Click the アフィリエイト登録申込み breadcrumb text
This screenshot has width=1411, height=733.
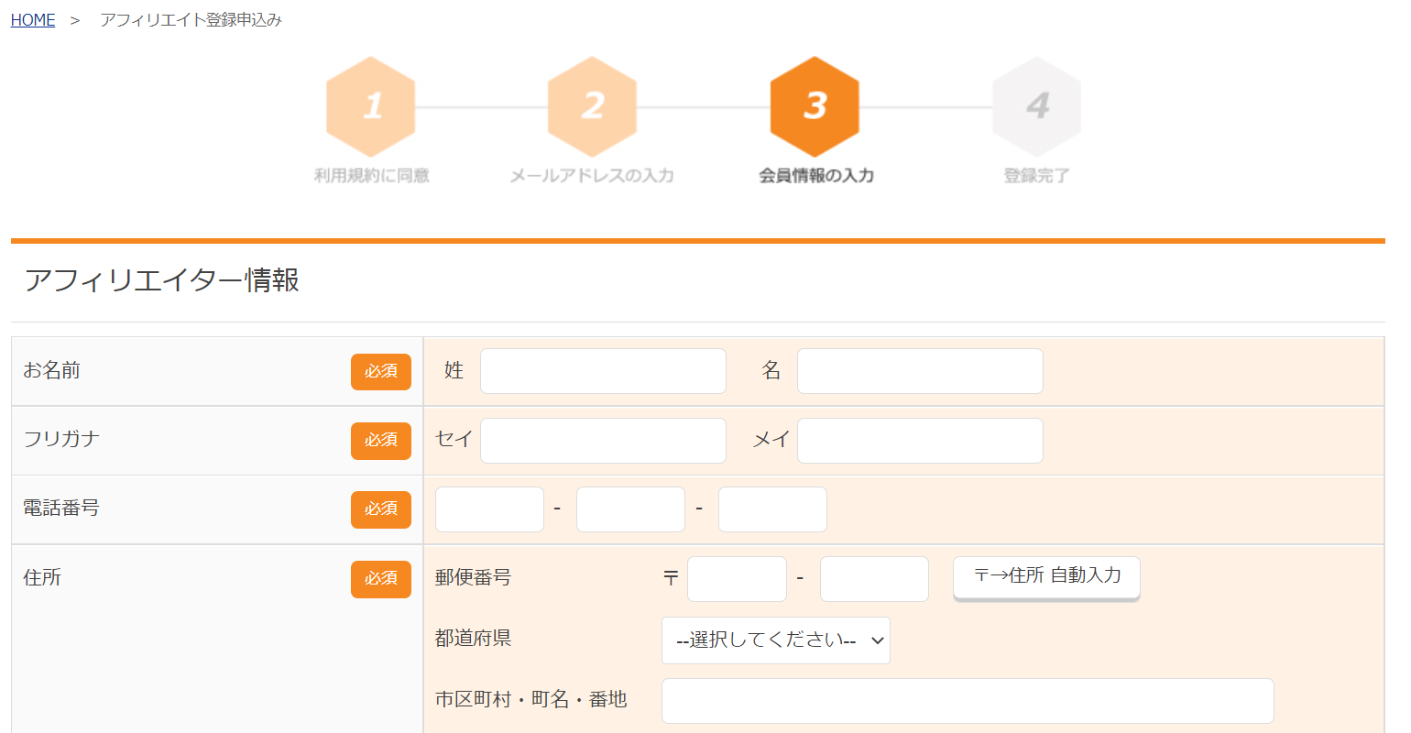point(191,20)
